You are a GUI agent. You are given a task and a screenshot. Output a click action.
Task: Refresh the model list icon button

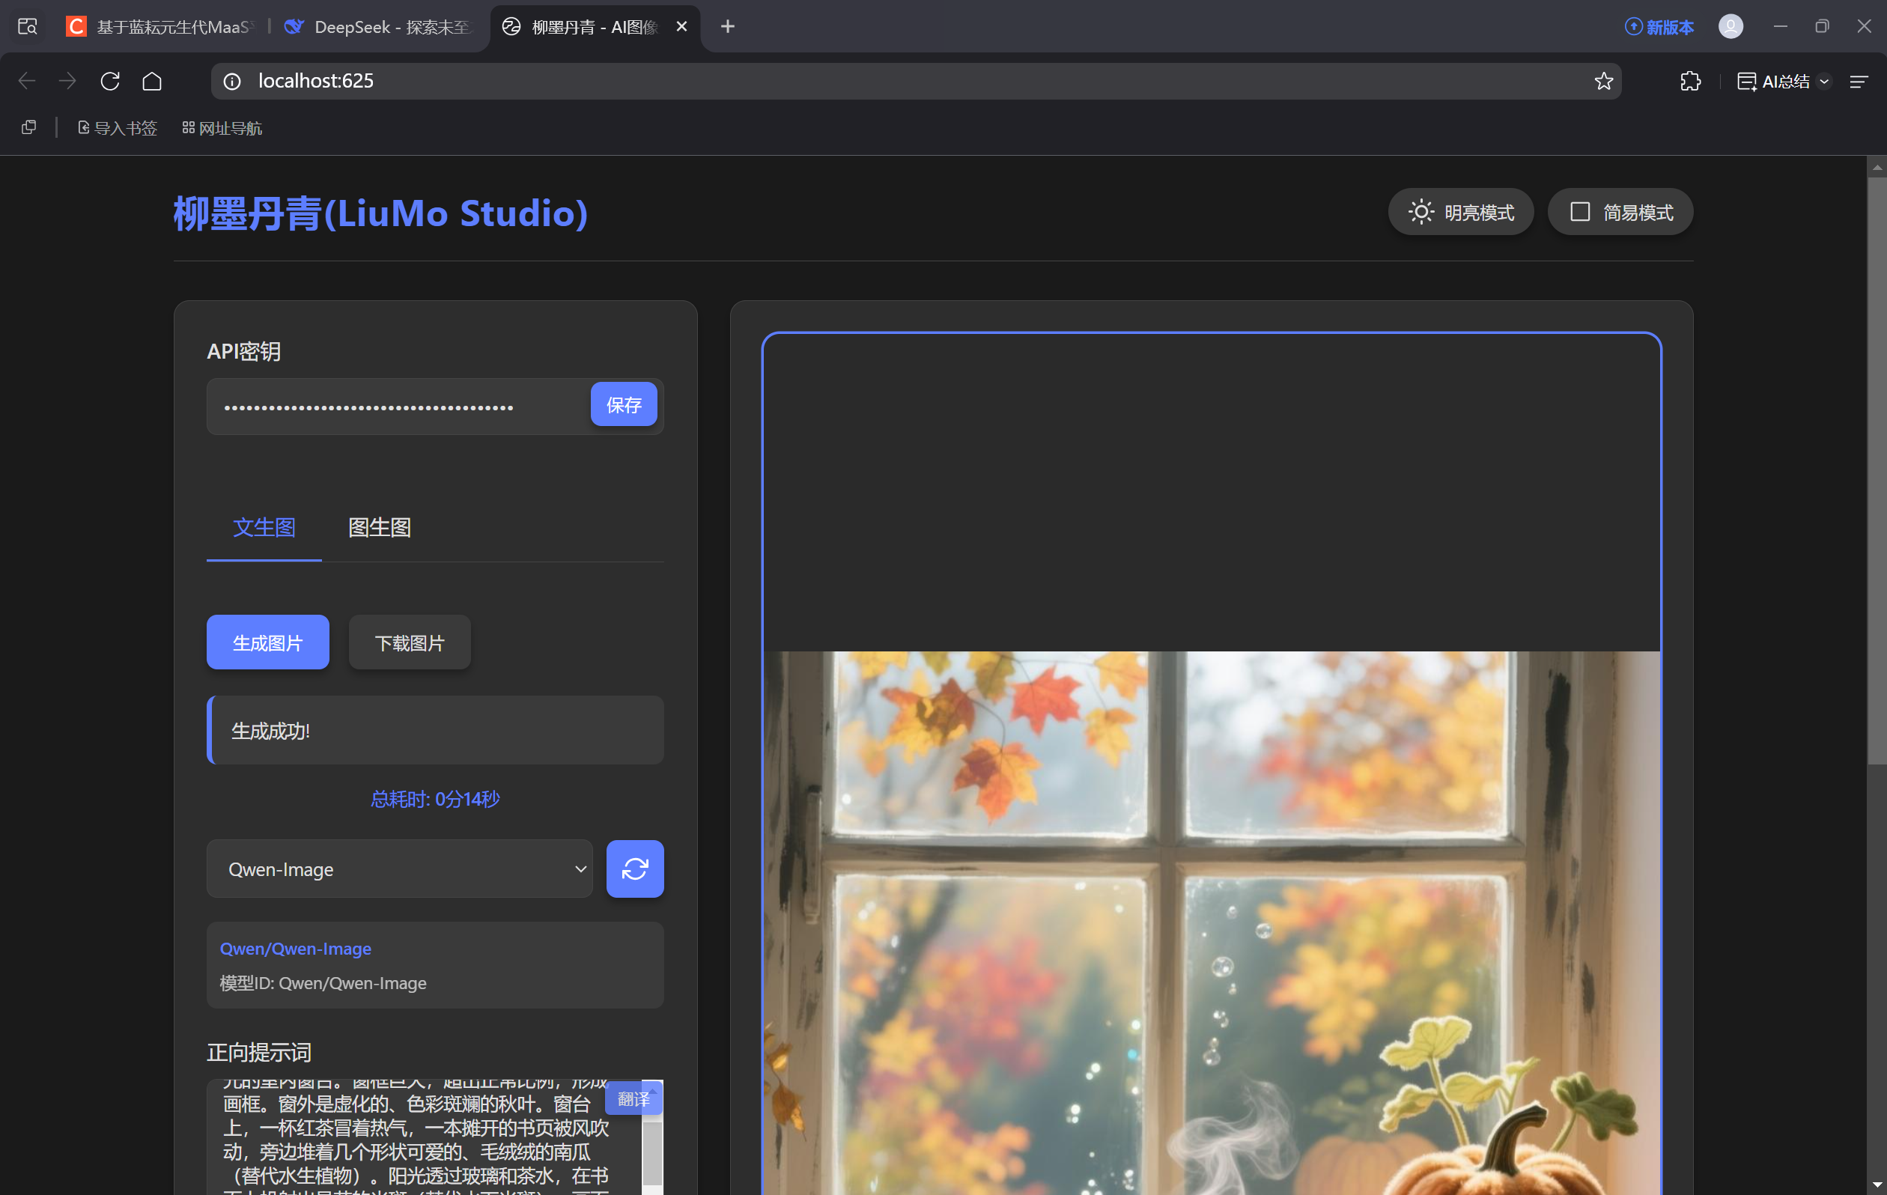(635, 869)
